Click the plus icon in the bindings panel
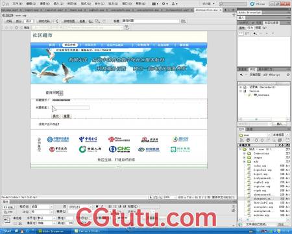The width and height of the screenshot is (292, 234). pos(241,75)
